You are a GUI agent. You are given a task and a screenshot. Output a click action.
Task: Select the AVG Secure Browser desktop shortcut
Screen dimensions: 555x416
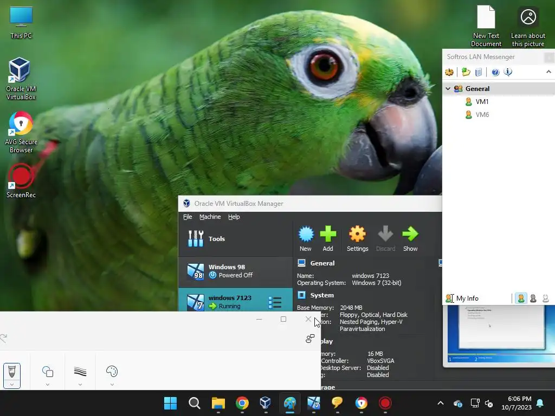[21, 132]
